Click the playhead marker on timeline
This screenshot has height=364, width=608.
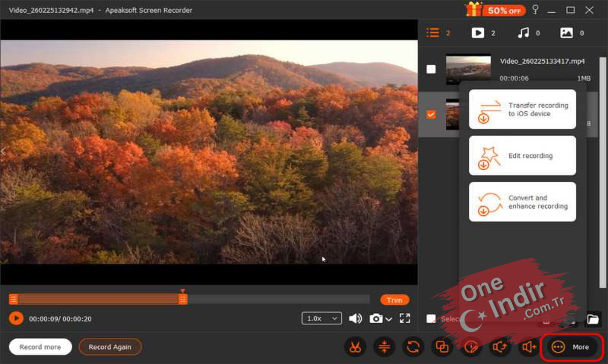coord(182,291)
